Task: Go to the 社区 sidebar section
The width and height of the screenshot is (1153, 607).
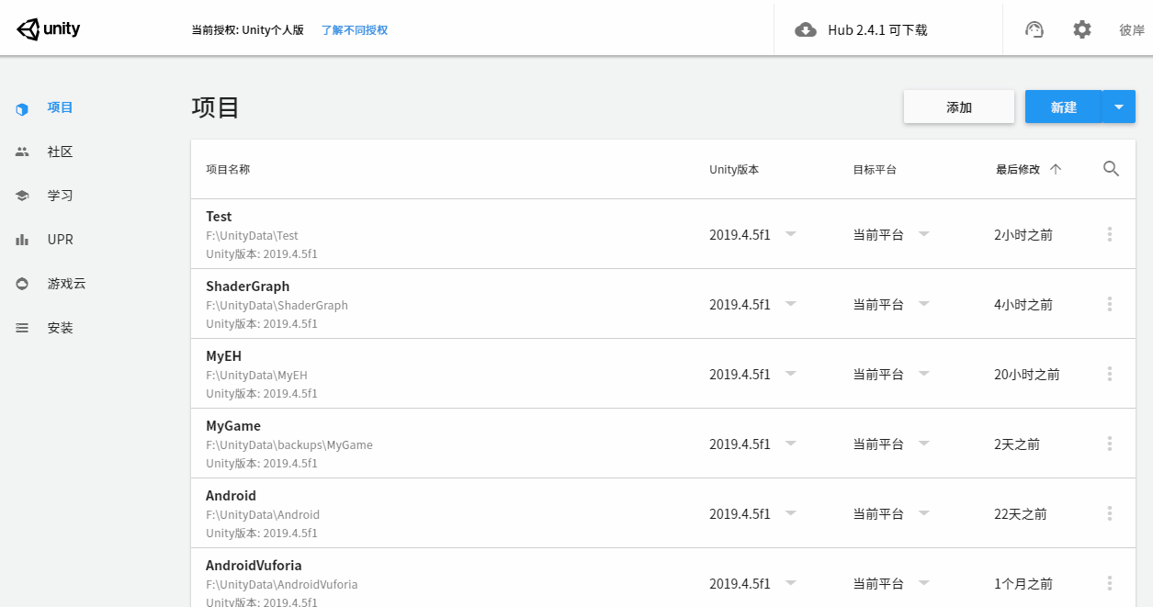Action: point(60,152)
